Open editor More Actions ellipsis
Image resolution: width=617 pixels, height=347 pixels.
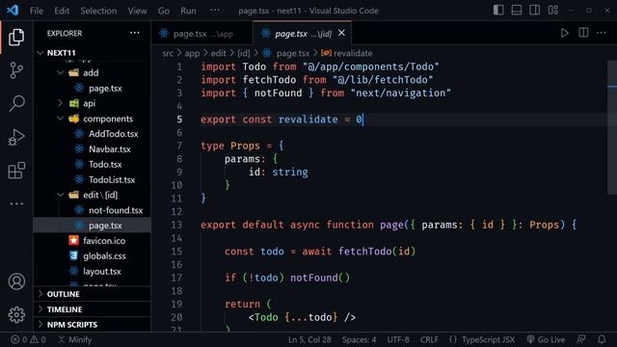coord(602,33)
